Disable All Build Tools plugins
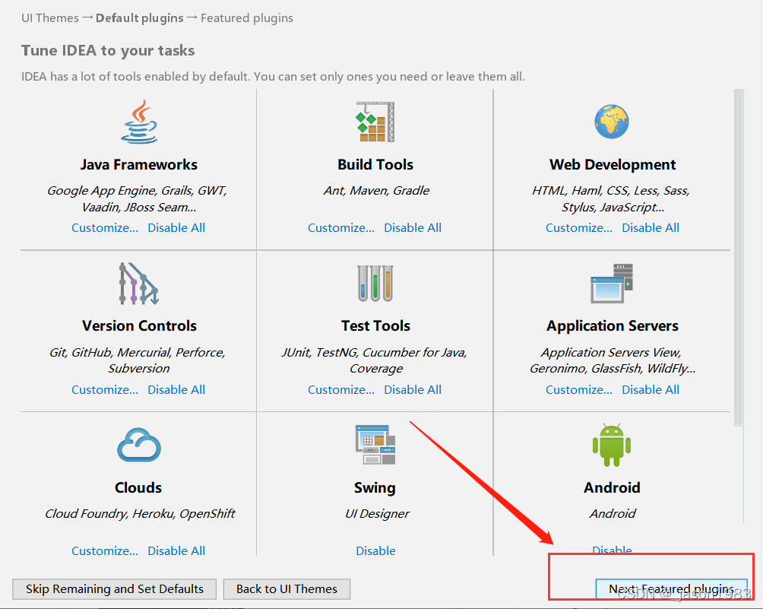 413,228
